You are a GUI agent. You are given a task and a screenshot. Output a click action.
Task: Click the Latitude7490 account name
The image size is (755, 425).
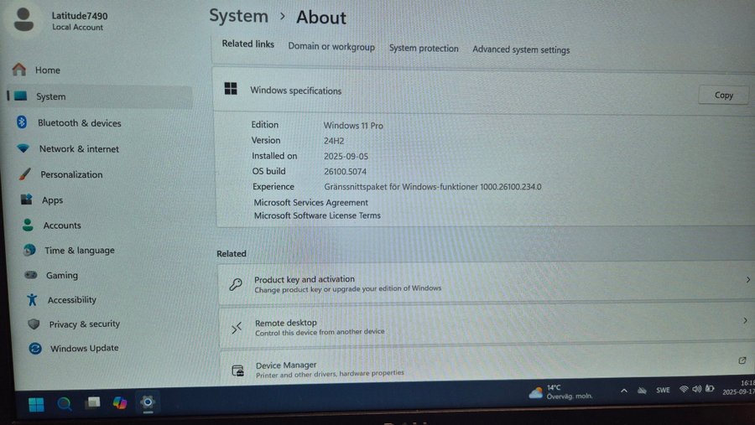(x=80, y=16)
